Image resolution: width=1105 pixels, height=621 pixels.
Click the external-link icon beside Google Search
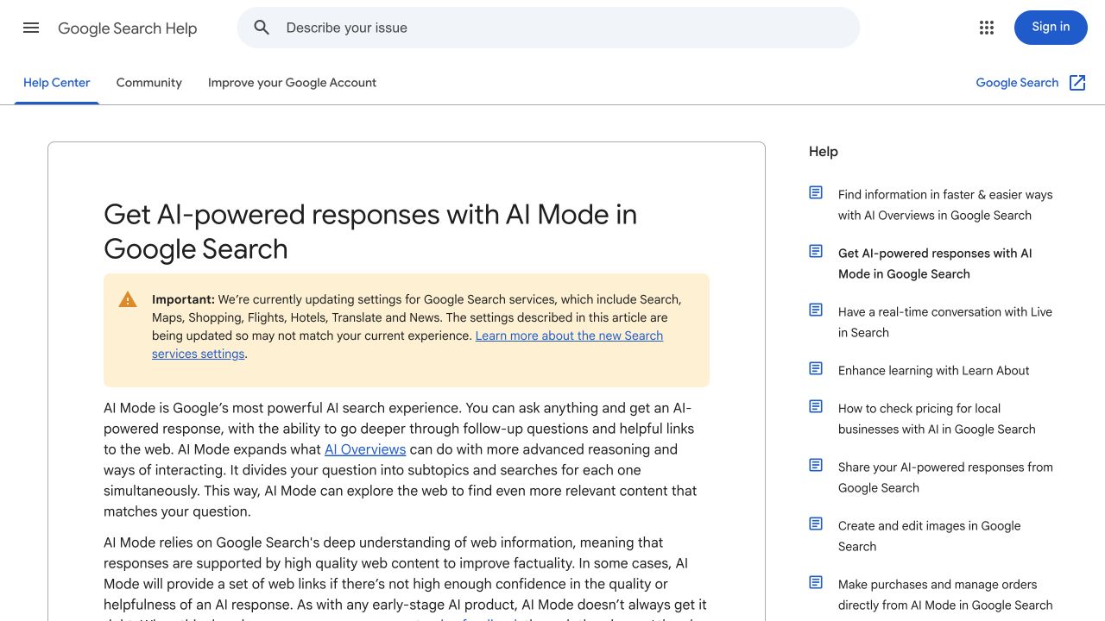coord(1077,83)
